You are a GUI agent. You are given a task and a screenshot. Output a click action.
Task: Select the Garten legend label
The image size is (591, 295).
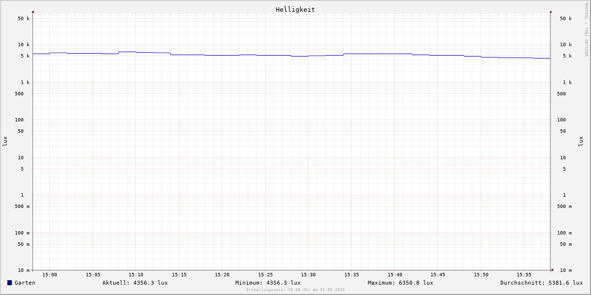point(25,283)
